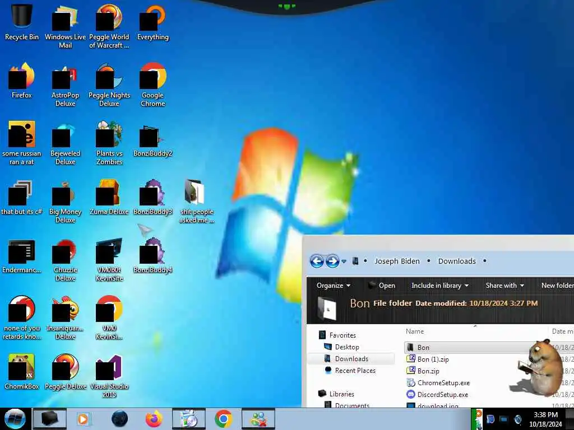Select Peggle Nights Deluxe desktop icon
Viewport: 574px width, 430px height.
click(109, 85)
